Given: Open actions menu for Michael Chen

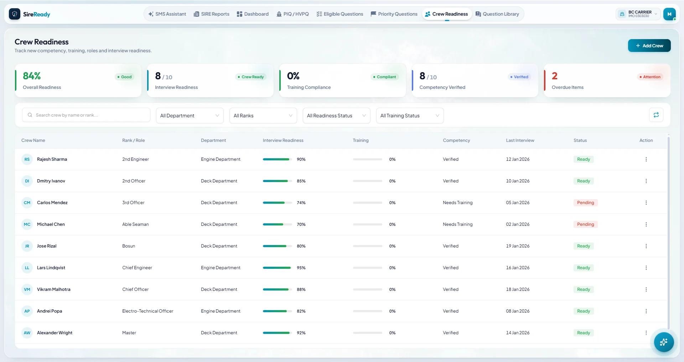Looking at the screenshot, I should click(646, 224).
